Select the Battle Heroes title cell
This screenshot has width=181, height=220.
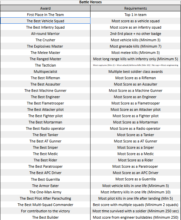click(x=90, y=2)
